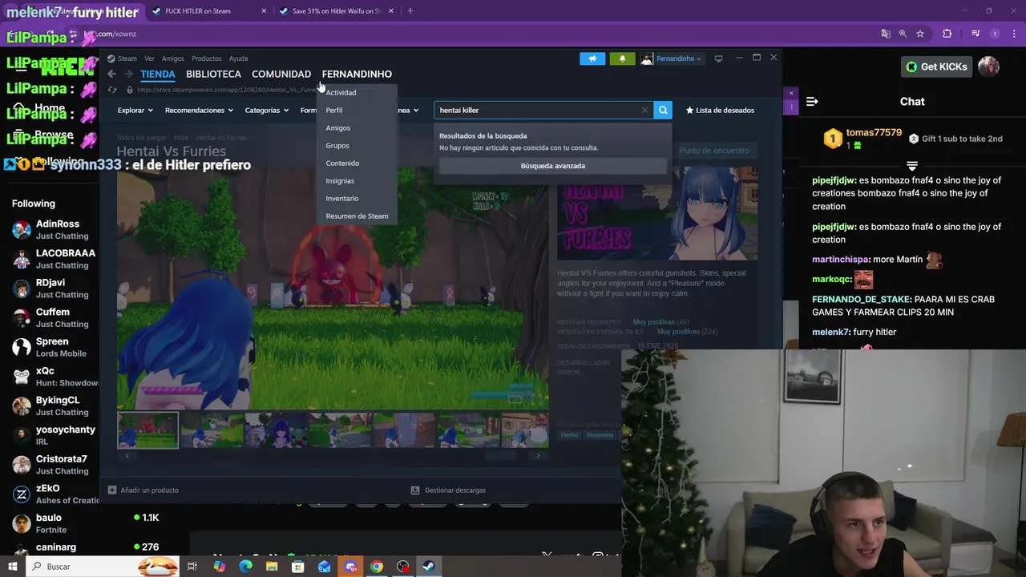
Task: Click the Kick user avatar at top right
Action: pos(988,67)
